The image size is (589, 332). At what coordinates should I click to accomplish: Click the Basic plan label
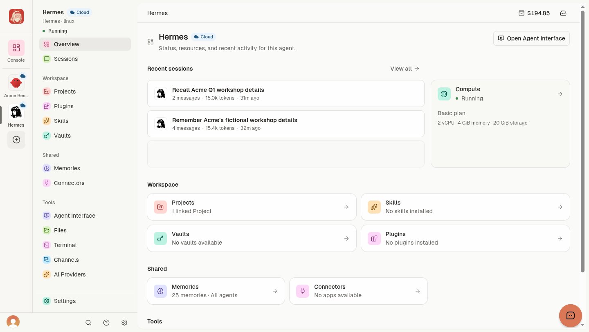click(452, 113)
